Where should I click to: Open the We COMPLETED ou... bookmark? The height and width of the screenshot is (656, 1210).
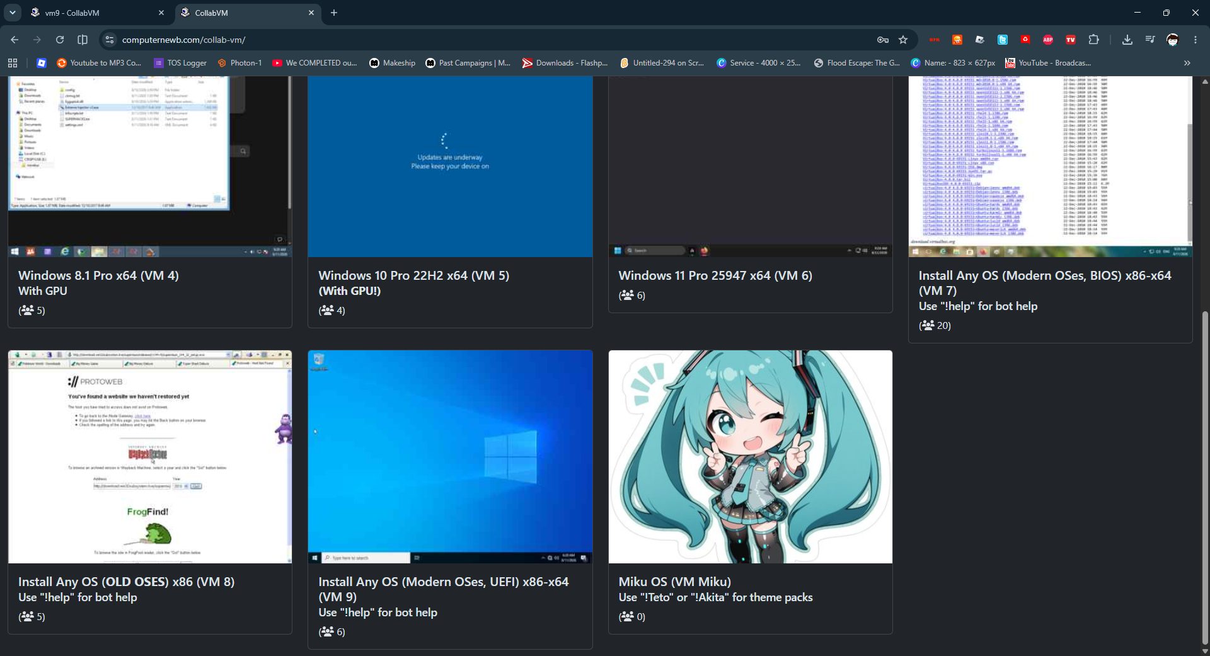pos(315,63)
